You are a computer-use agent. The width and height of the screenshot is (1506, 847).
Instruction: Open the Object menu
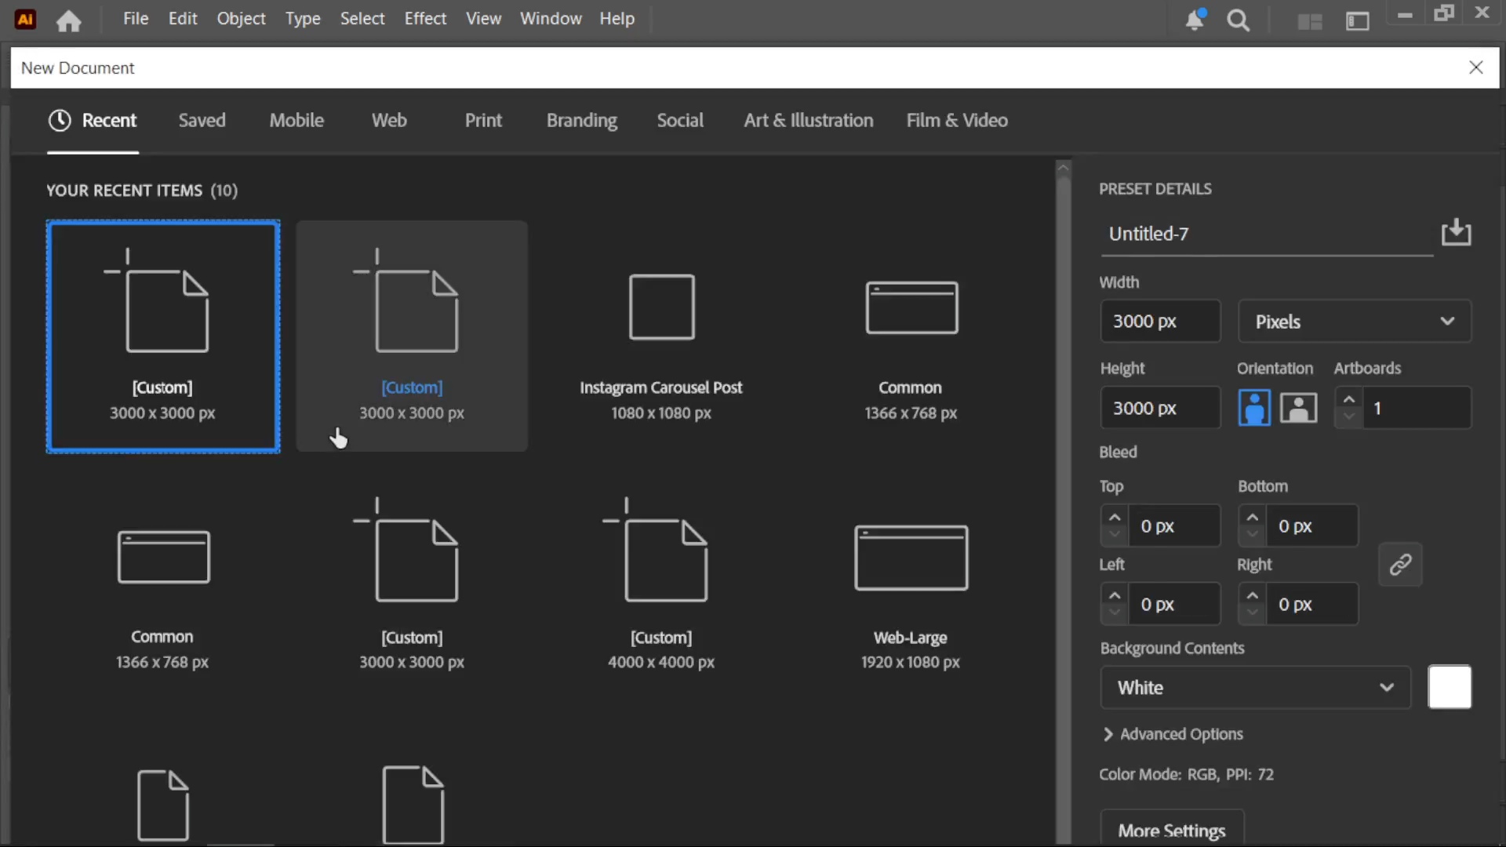[241, 19]
